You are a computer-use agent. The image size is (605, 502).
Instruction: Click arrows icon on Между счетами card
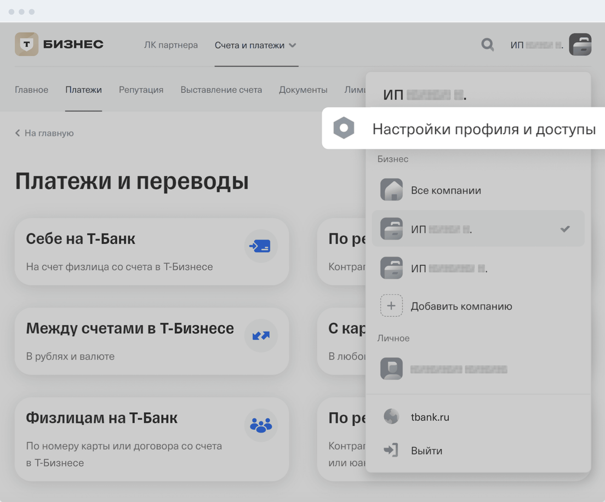[x=261, y=336]
